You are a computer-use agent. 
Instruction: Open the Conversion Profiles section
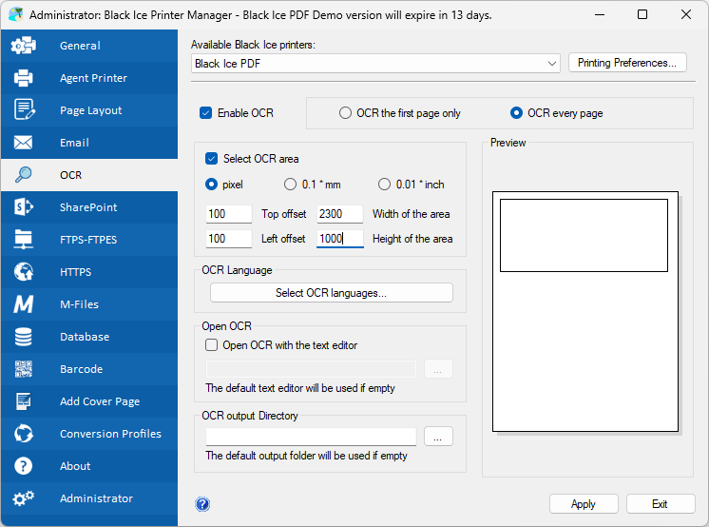pos(110,434)
